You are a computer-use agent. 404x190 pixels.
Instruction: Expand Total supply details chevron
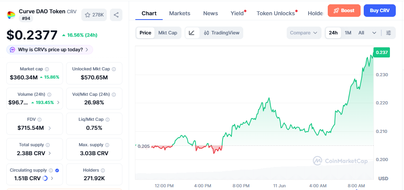click(x=50, y=153)
